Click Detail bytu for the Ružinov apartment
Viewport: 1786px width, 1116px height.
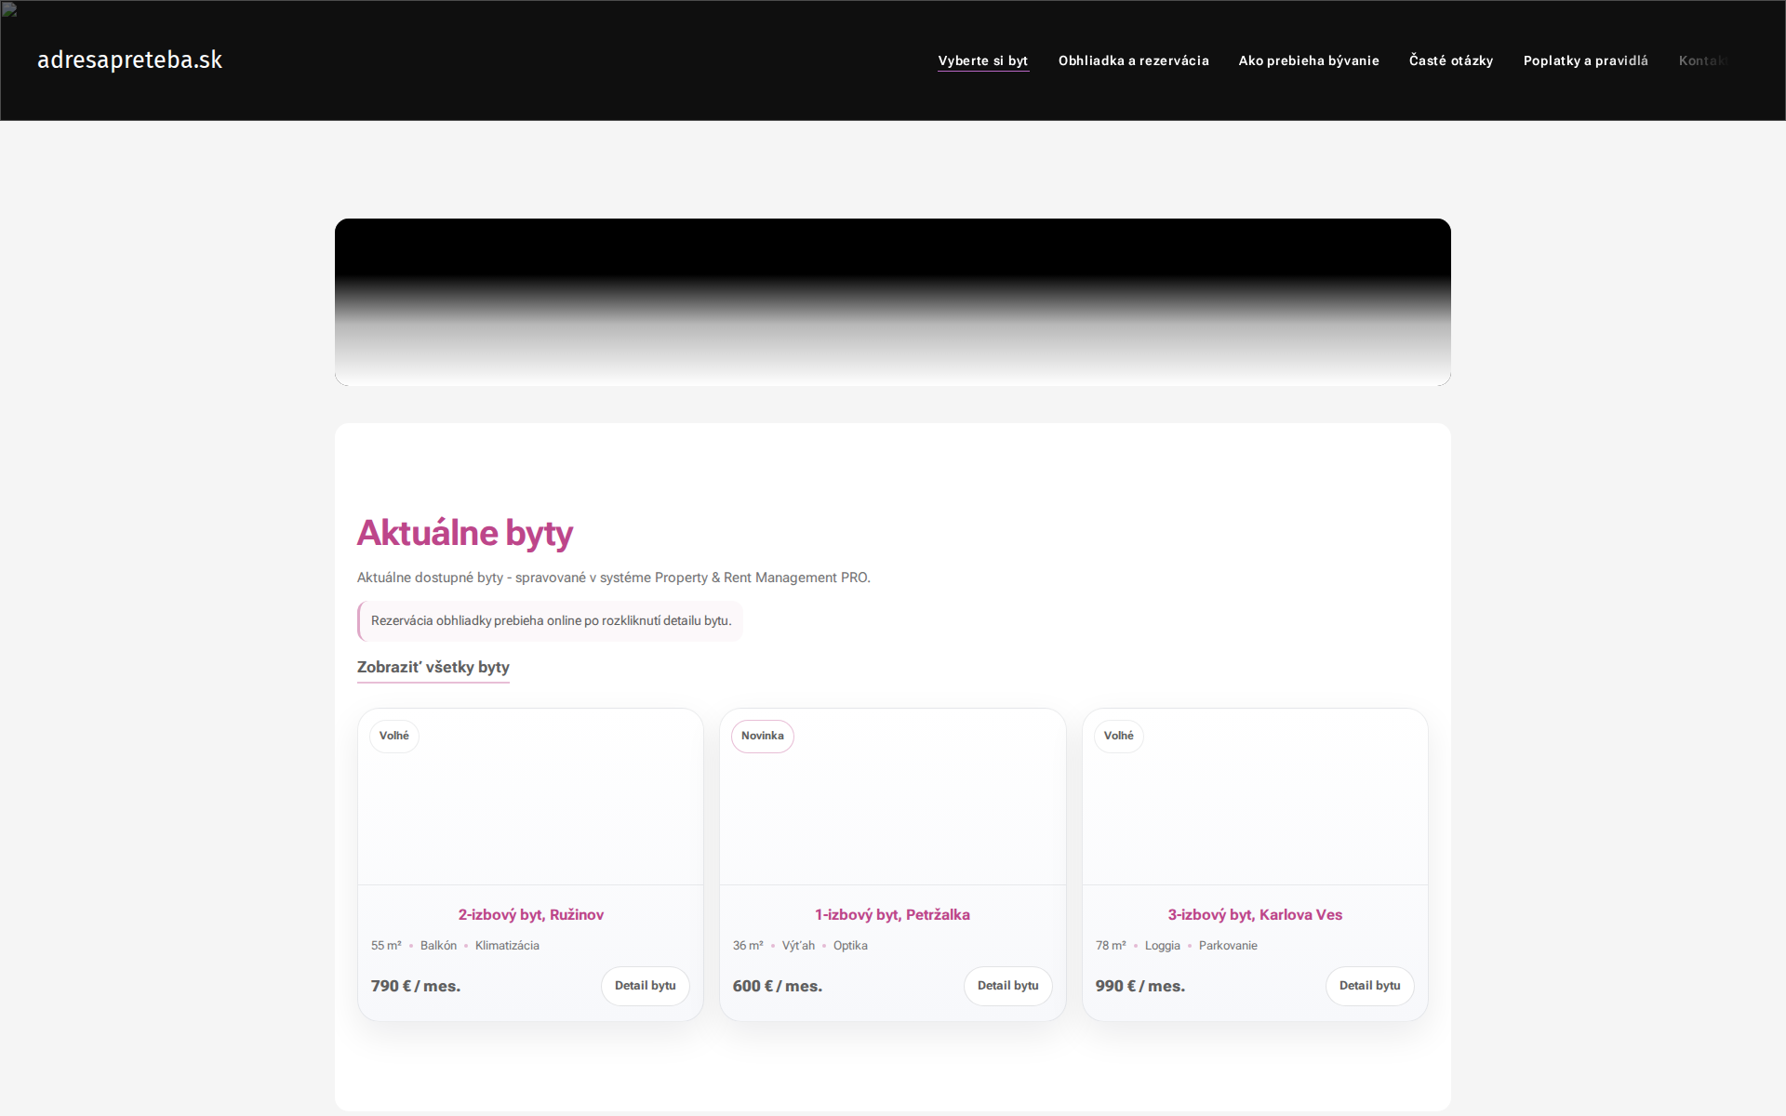point(645,986)
